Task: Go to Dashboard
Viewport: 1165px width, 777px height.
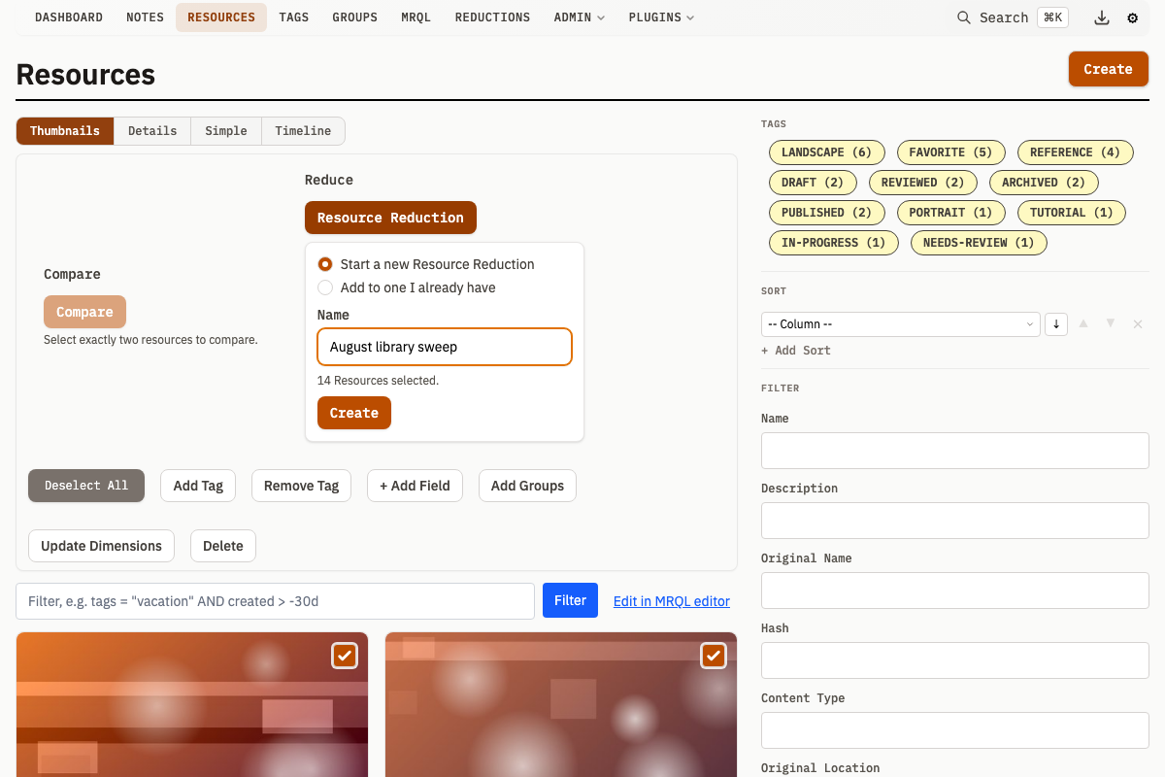Action: (69, 17)
